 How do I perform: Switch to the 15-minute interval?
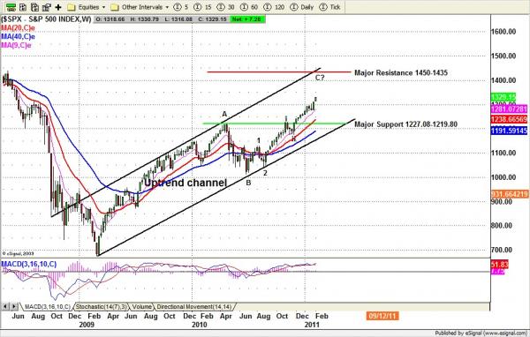click(x=203, y=7)
